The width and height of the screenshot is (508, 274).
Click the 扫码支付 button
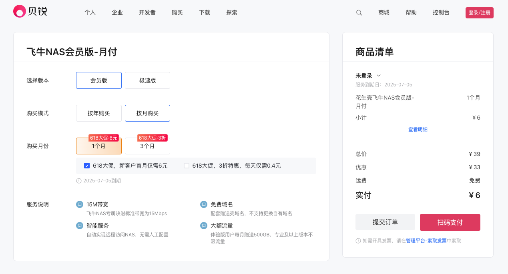point(450,222)
